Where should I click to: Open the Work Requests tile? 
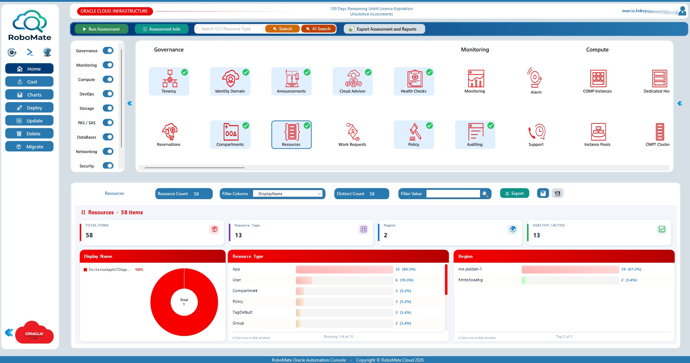click(353, 135)
